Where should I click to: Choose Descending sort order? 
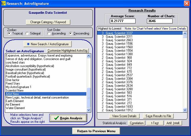[71, 33]
